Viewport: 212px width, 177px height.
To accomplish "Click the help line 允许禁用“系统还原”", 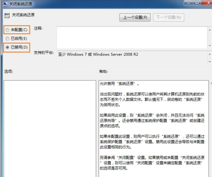I will click(x=119, y=84).
